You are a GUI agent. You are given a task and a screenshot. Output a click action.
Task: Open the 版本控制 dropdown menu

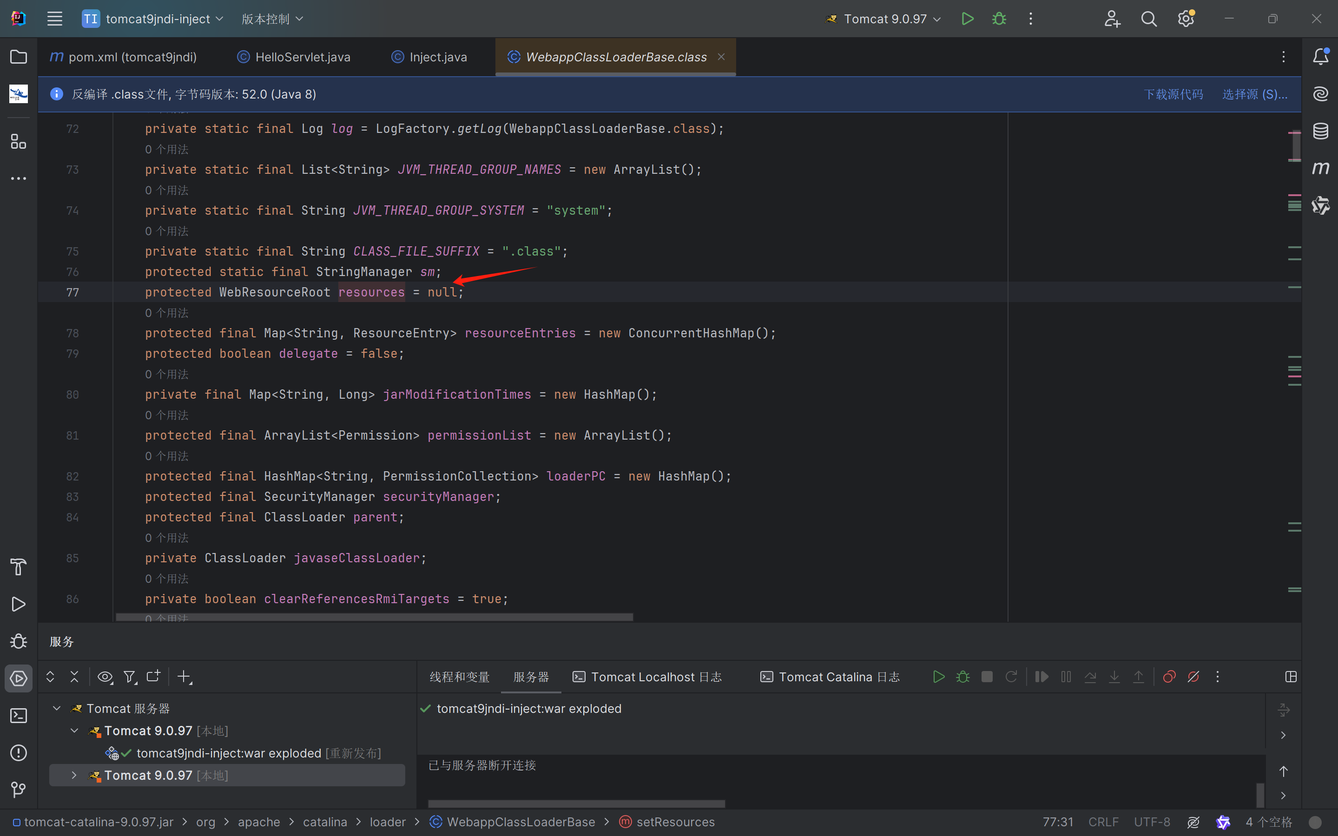[272, 19]
